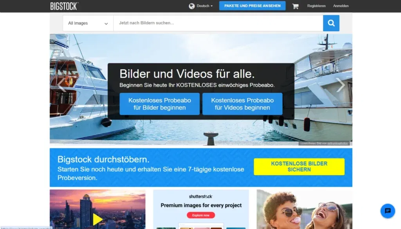
Task: Open the All Images dropdown
Action: 87,23
